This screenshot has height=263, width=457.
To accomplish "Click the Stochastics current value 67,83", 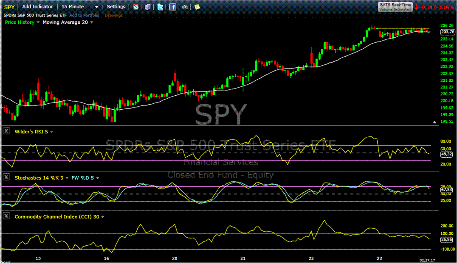I will pos(446,189).
